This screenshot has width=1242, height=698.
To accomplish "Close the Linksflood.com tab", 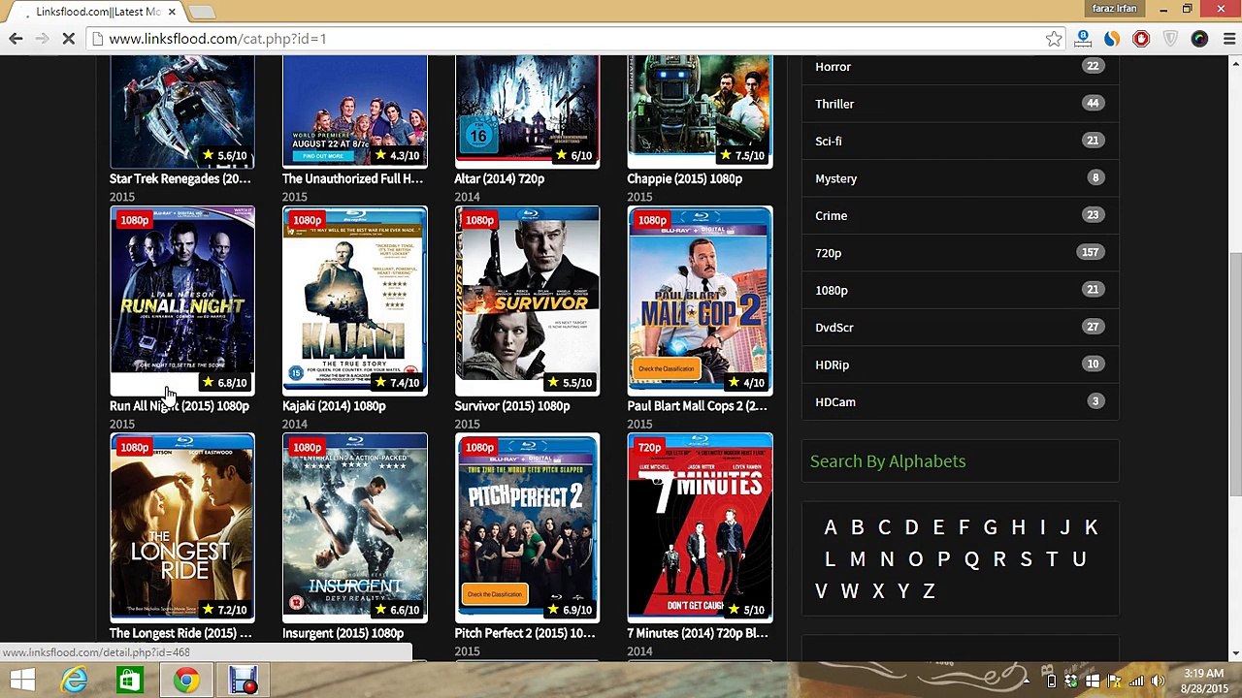I will coord(172,12).
